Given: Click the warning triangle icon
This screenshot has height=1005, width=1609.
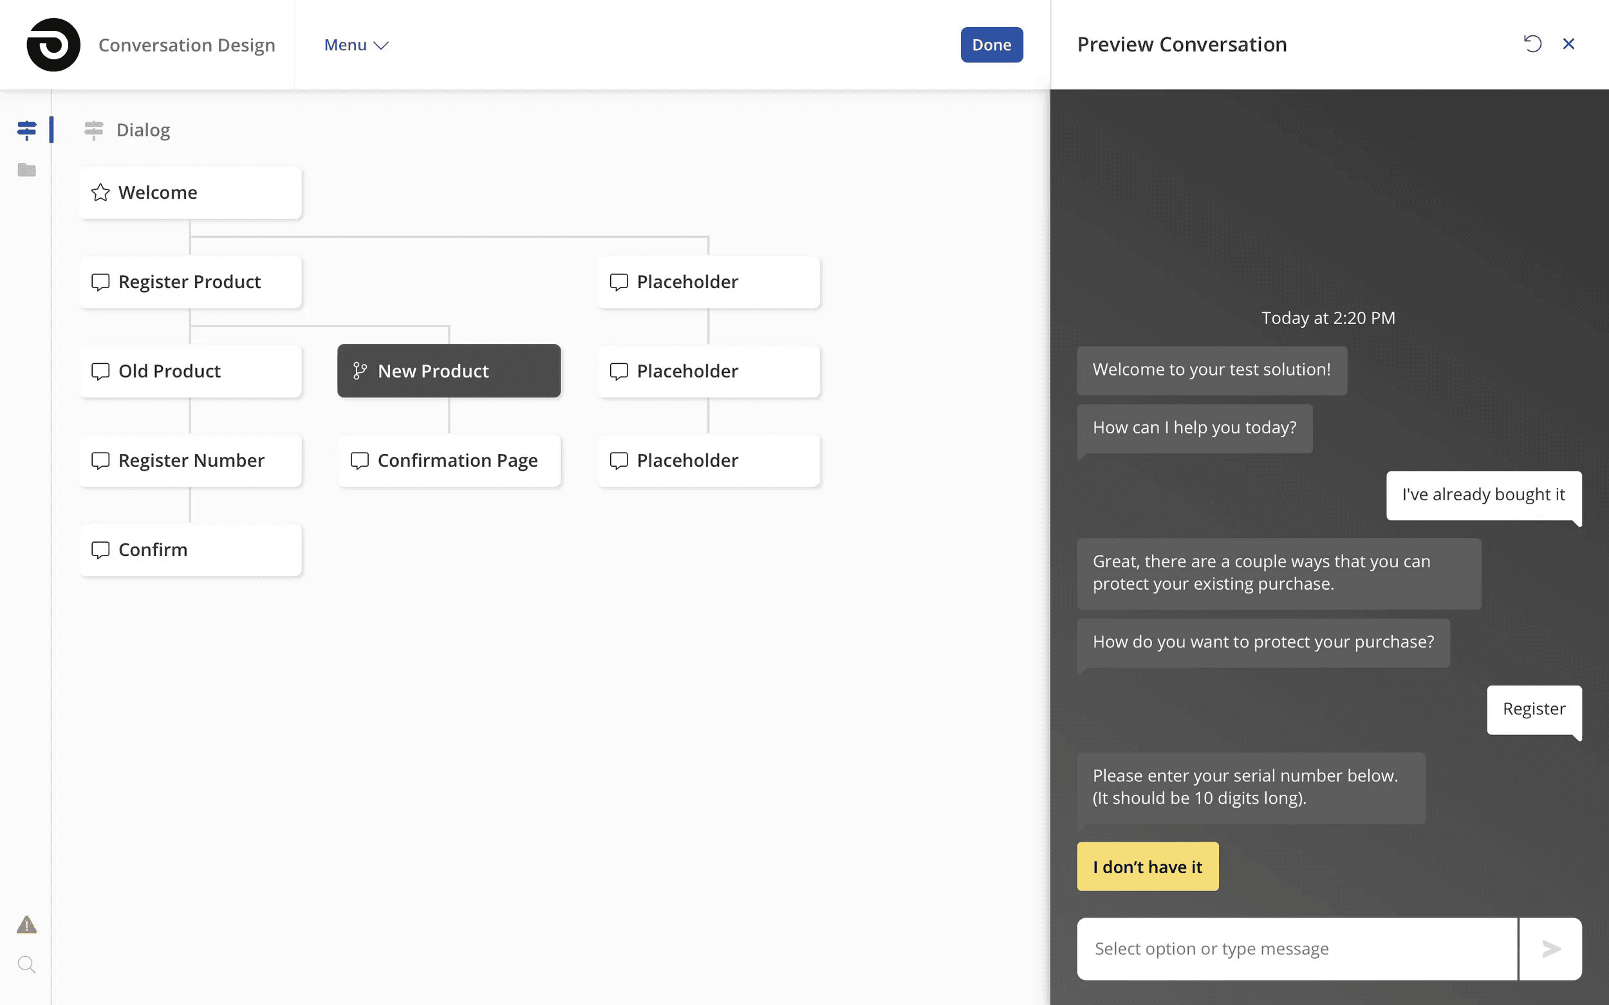Looking at the screenshot, I should coord(26,925).
